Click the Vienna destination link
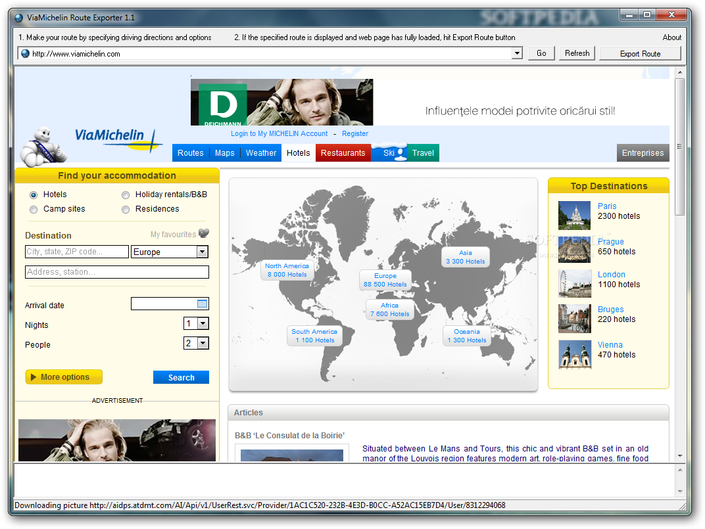 tap(610, 345)
